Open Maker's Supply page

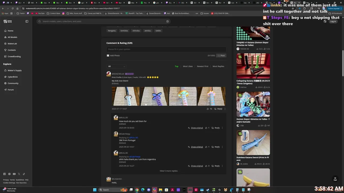click(x=13, y=70)
